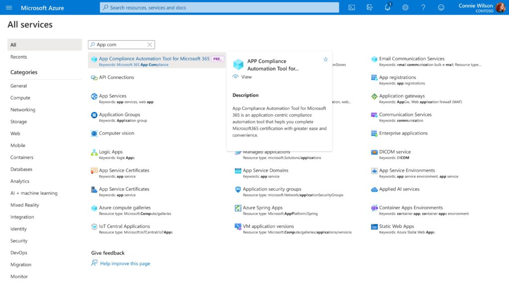This screenshot has height=286, width=509.
Task: Open the portal settings gear
Action: (405, 7)
